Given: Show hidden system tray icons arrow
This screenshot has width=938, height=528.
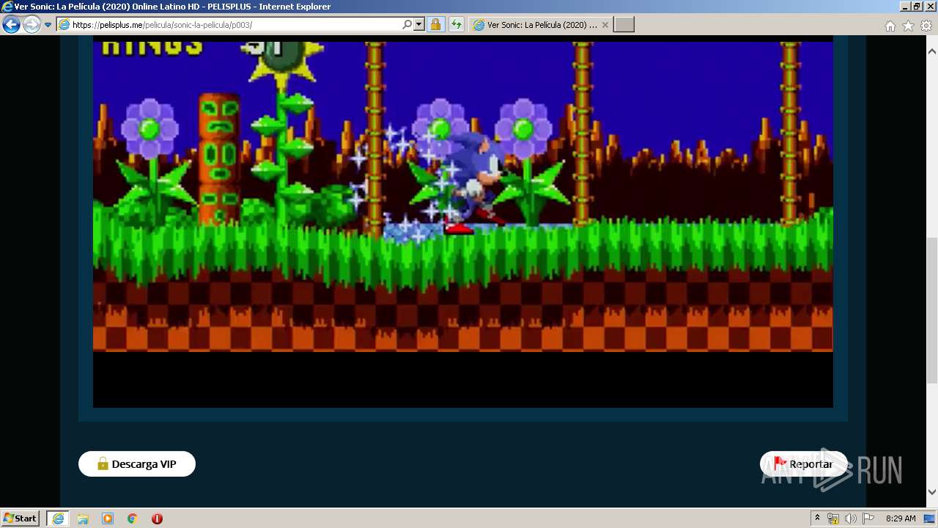Looking at the screenshot, I should 817,518.
